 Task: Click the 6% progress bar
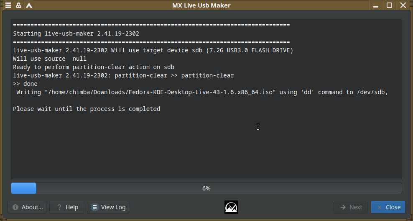(206, 188)
